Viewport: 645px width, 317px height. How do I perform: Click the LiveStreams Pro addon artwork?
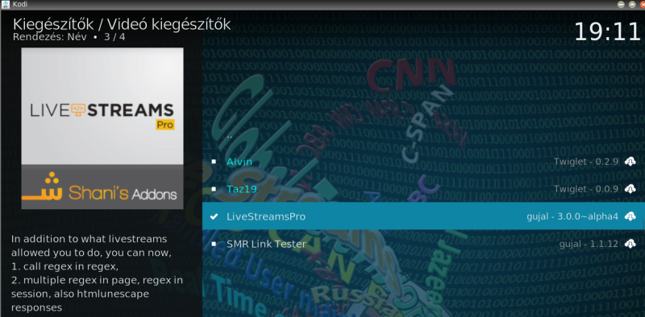coord(102,129)
